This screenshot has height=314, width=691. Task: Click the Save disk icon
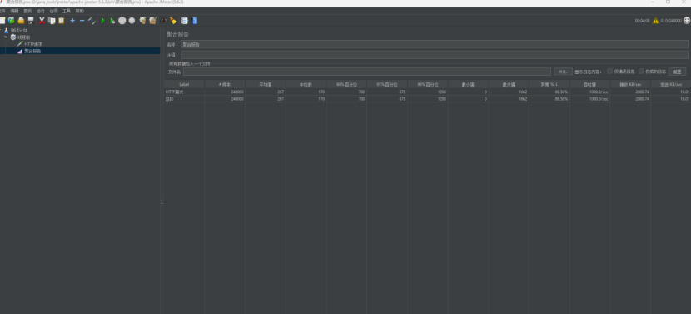click(x=31, y=20)
